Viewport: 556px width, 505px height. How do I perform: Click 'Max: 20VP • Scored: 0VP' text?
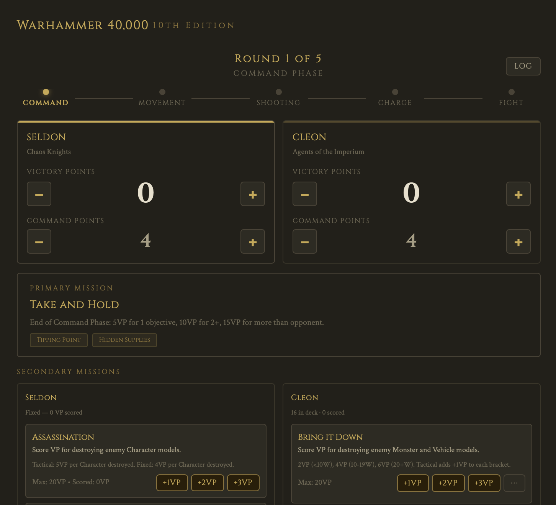click(x=71, y=482)
